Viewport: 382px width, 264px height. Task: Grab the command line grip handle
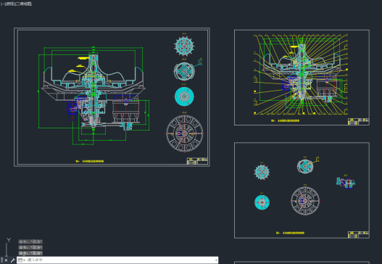tap(1, 260)
